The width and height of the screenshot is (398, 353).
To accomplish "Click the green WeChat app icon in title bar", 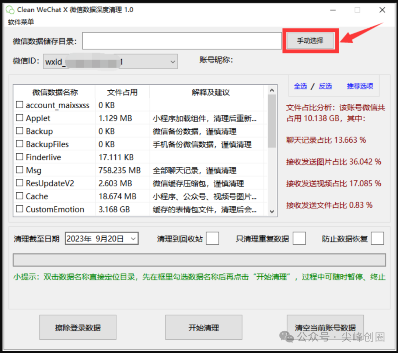I will pyautogui.click(x=10, y=10).
